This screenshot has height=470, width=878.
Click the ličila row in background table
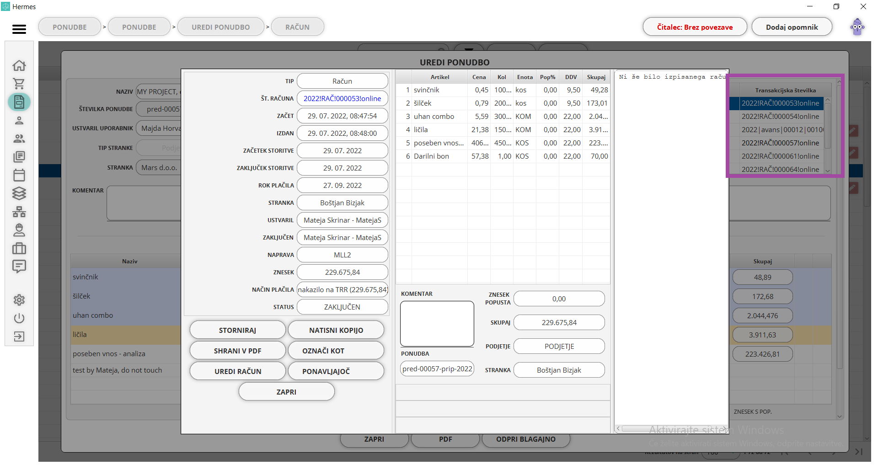[126, 335]
